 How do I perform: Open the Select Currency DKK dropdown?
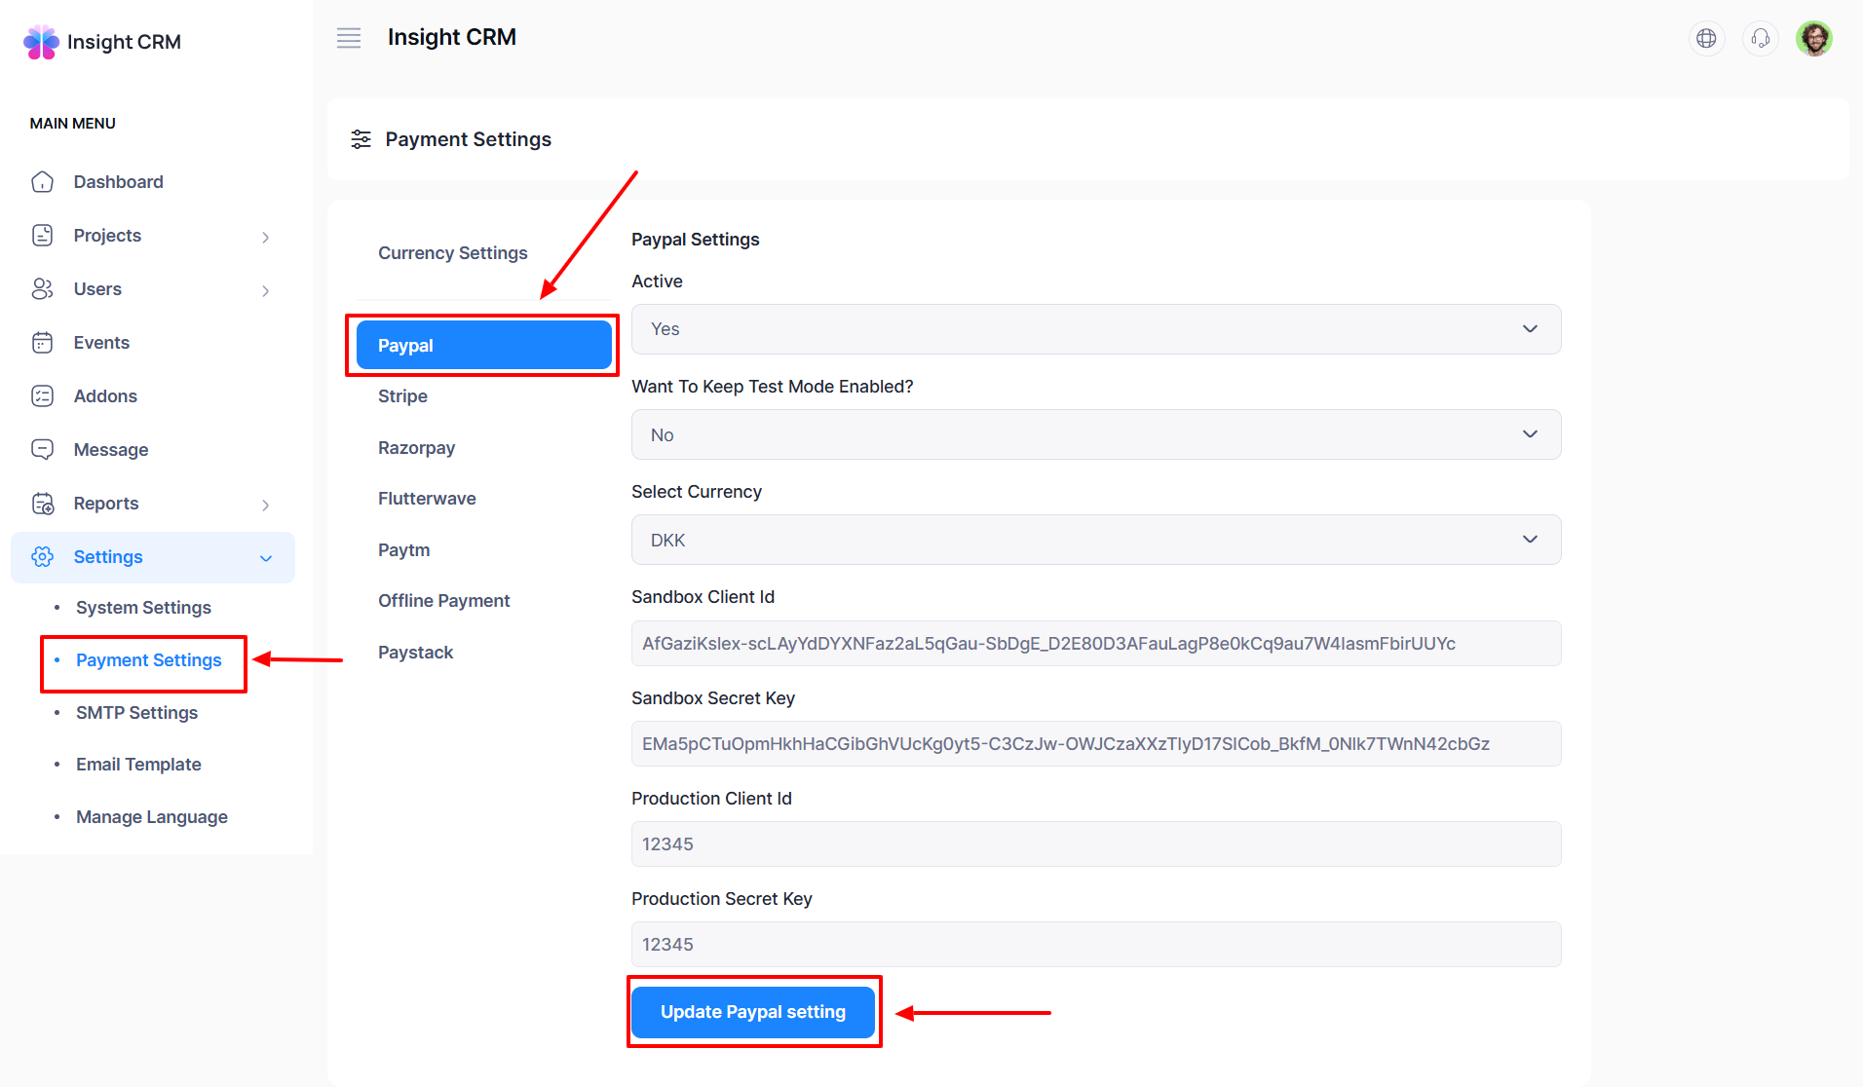point(1095,540)
